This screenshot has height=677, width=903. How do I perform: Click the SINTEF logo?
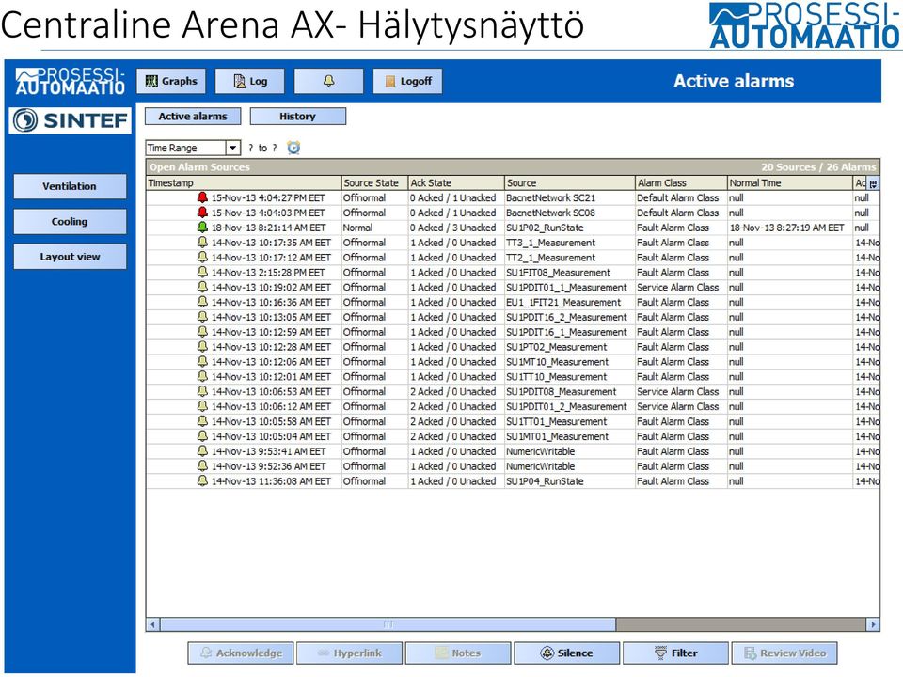71,120
